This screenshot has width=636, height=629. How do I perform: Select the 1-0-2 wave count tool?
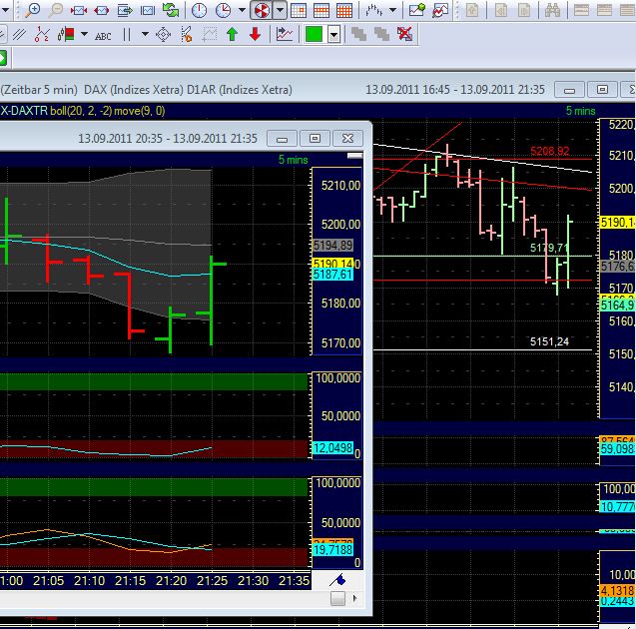pos(42,35)
